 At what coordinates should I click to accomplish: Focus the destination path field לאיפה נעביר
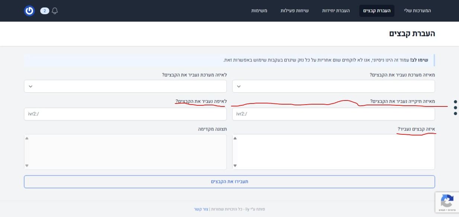(x=125, y=114)
